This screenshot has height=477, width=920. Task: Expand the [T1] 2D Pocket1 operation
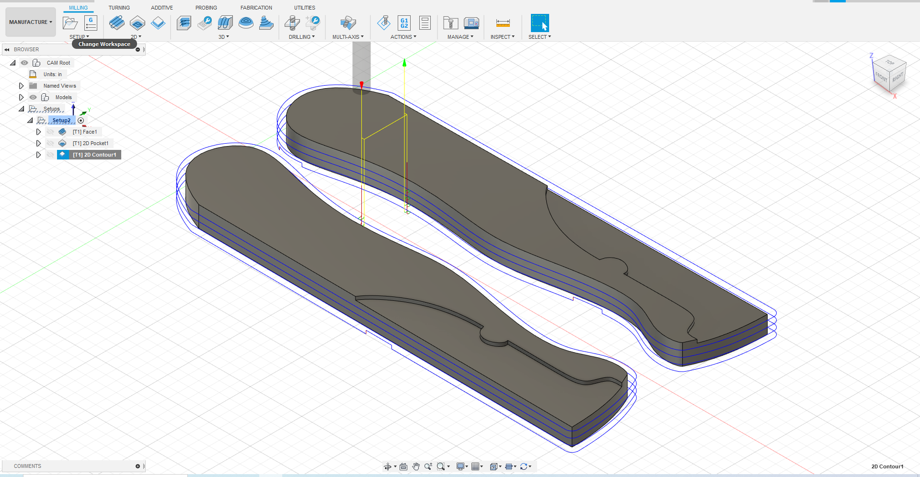[39, 143]
